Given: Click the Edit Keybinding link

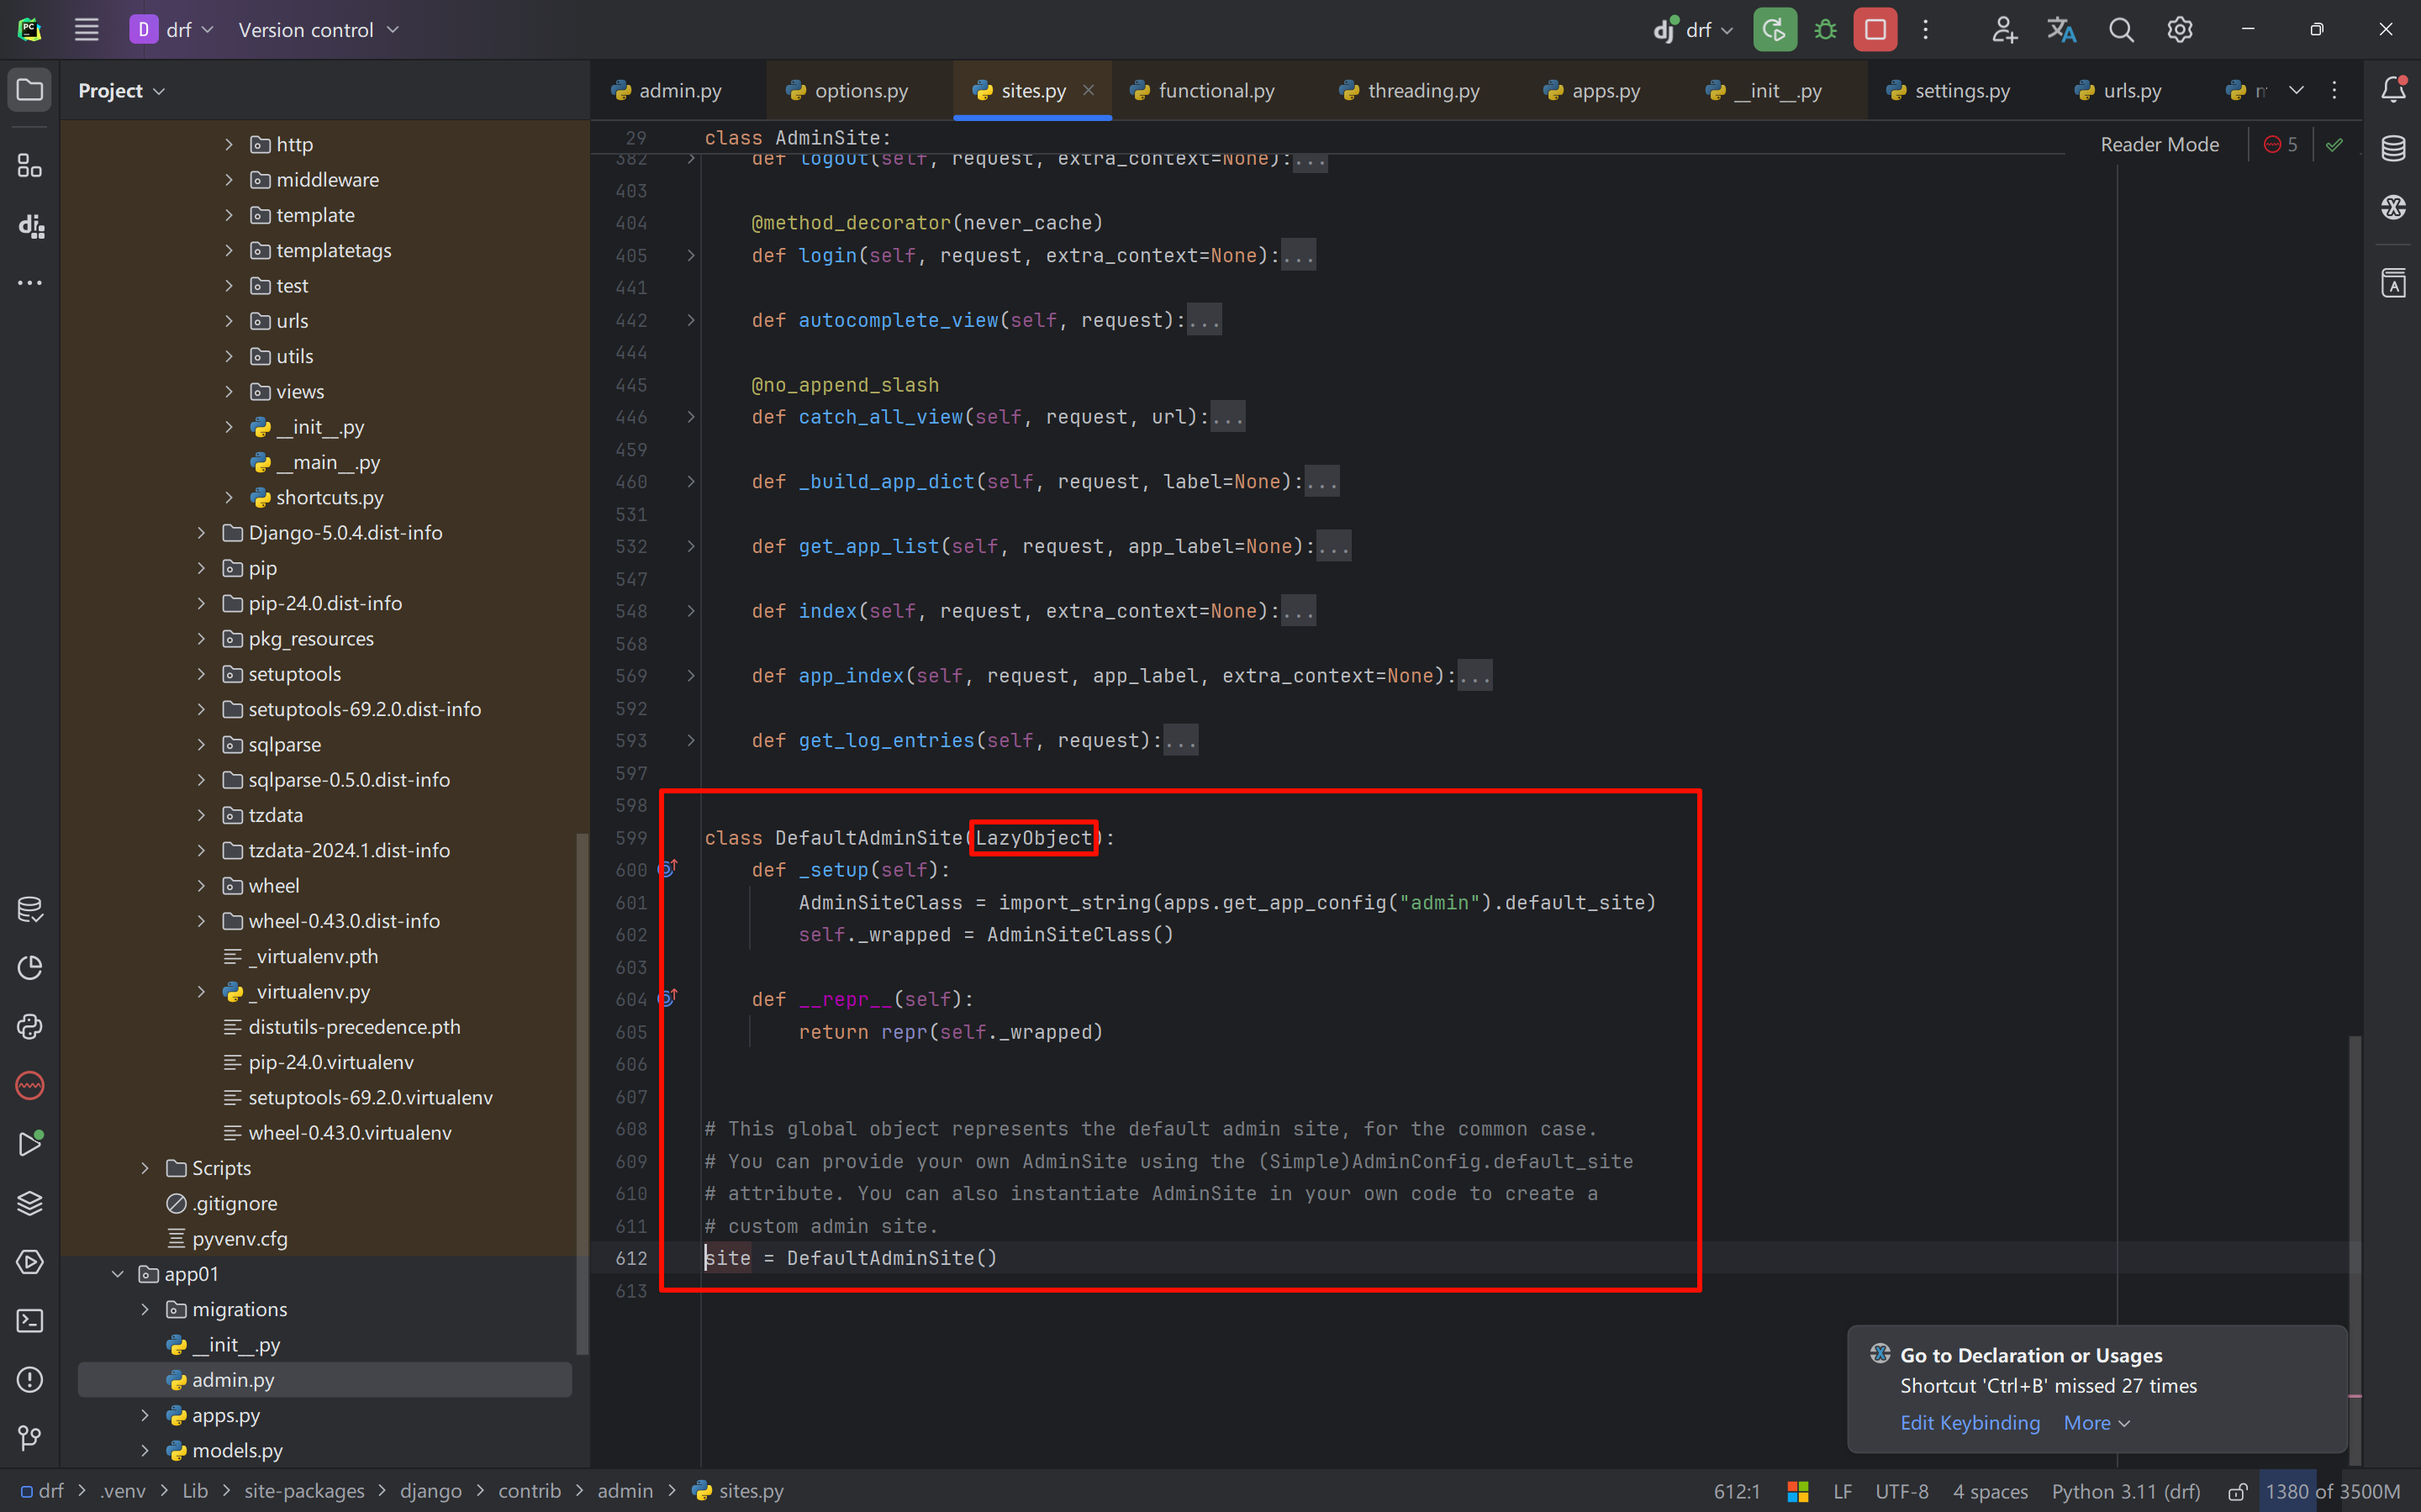Looking at the screenshot, I should pos(1969,1422).
